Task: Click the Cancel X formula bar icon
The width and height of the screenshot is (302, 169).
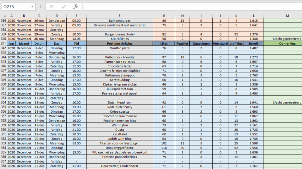Action: [x=51, y=7]
